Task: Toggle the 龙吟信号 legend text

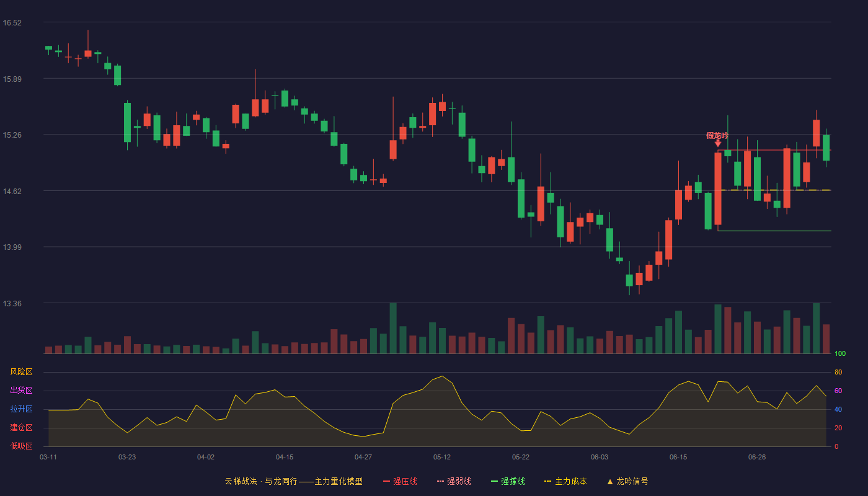Action: tap(632, 482)
